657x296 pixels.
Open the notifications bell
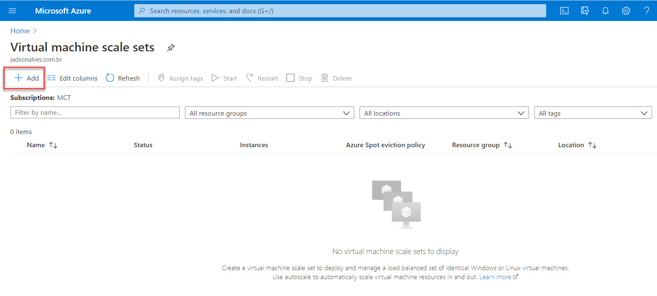point(606,11)
